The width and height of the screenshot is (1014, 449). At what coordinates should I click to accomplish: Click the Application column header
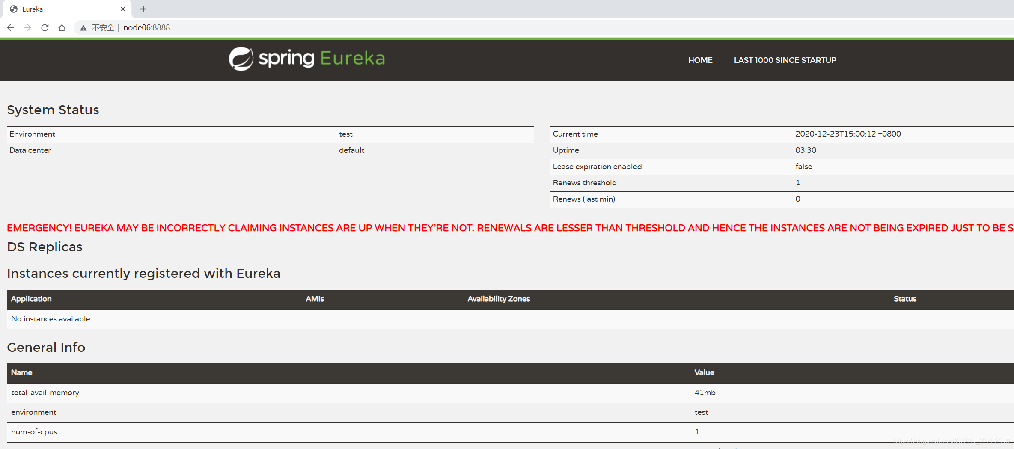click(31, 299)
